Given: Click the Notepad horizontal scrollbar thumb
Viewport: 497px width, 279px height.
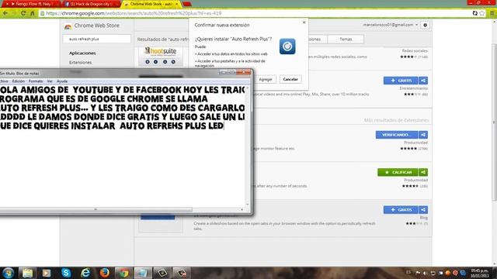Looking at the screenshot, I should pos(96,209).
